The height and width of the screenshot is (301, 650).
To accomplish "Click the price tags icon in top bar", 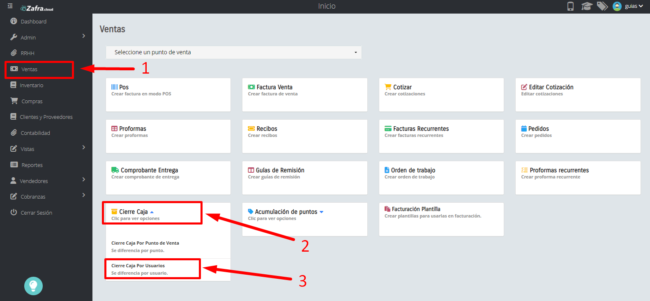I will tap(602, 6).
